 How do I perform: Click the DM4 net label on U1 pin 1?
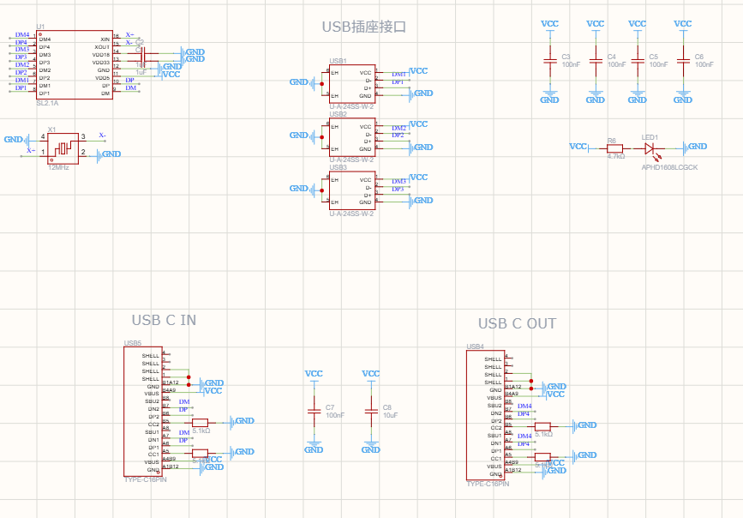[22, 34]
